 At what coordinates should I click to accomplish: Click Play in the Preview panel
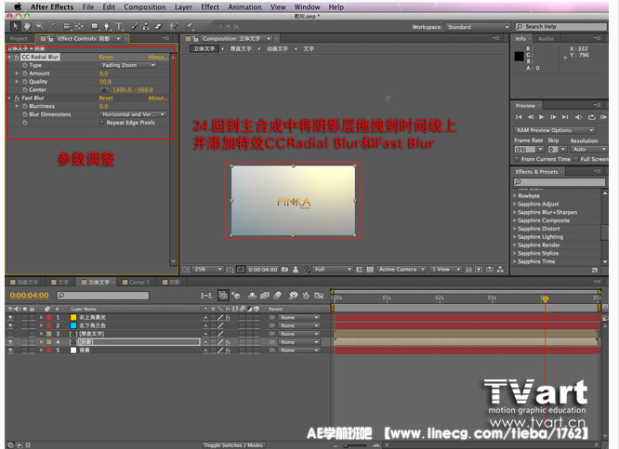coord(541,117)
